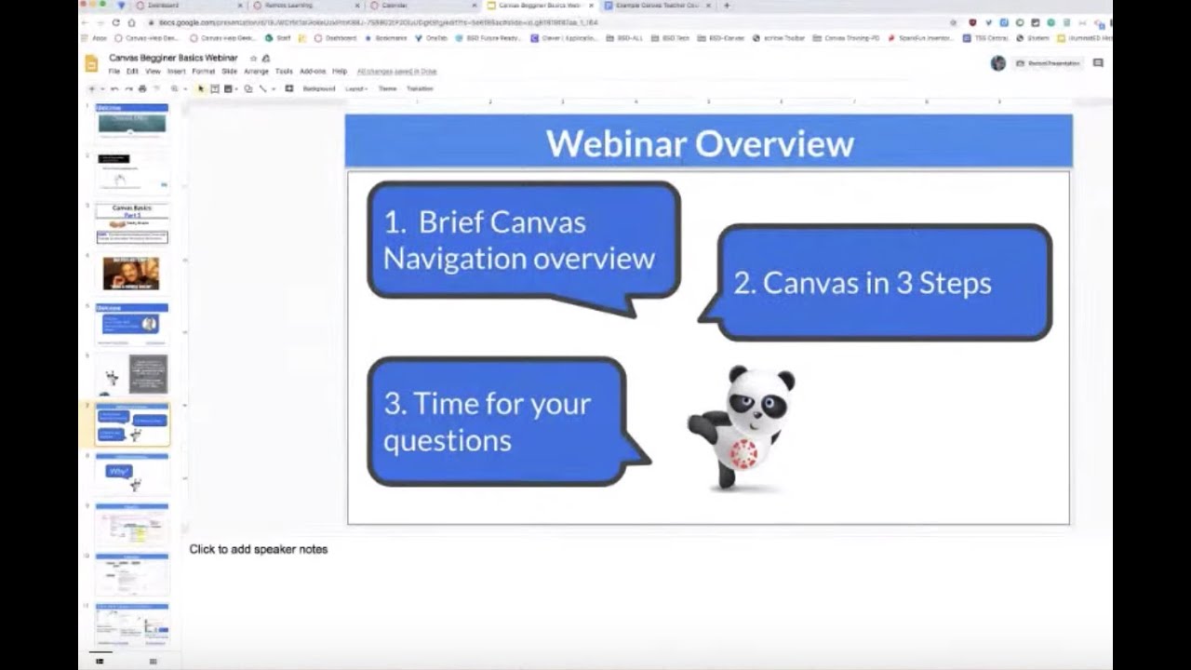Open the comment history icon at the top right
1191x670 pixels.
[x=1098, y=63]
